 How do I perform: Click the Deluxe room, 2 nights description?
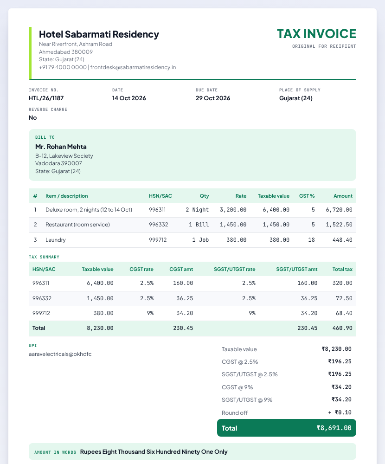coord(89,210)
